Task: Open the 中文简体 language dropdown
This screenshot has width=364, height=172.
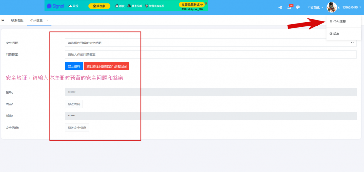Action: [315, 8]
